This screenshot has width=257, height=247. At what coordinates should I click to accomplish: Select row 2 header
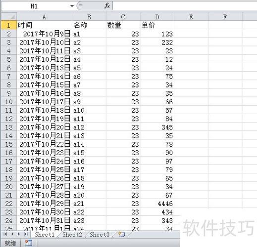click(x=9, y=34)
